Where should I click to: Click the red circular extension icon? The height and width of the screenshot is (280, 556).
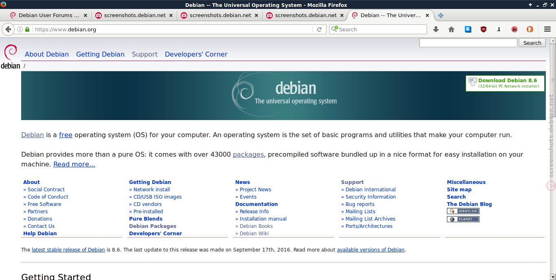click(514, 29)
